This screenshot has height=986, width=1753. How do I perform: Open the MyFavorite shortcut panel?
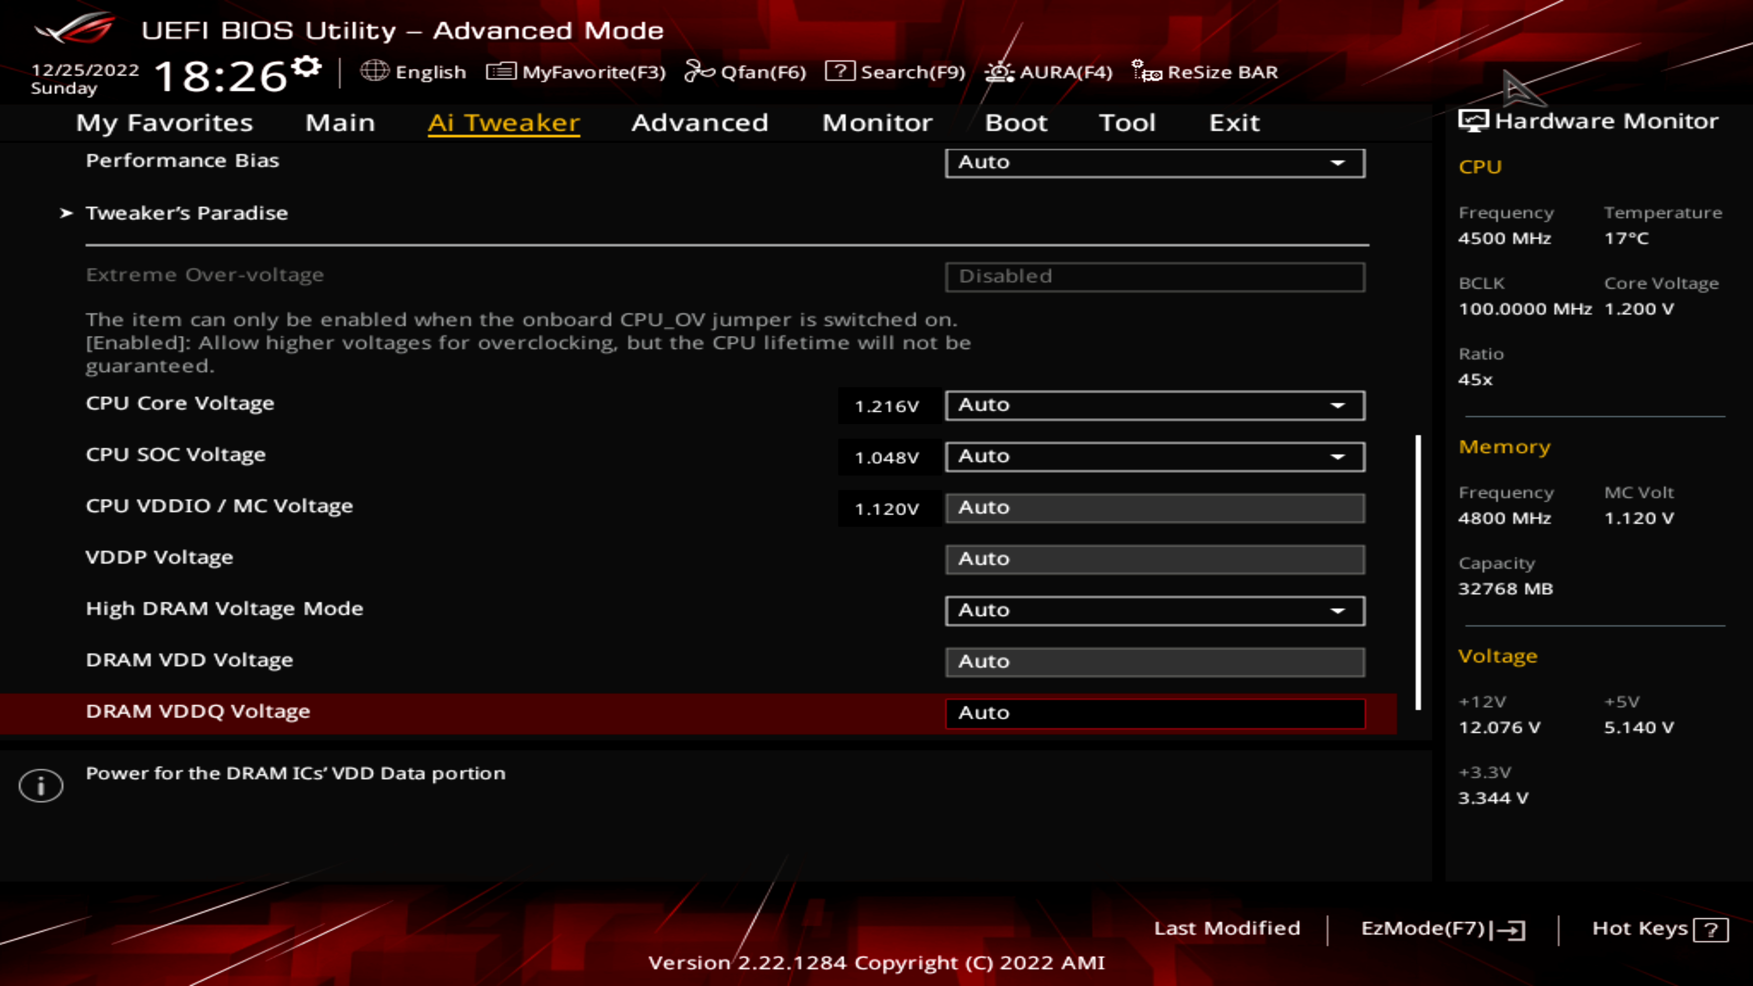click(x=576, y=72)
